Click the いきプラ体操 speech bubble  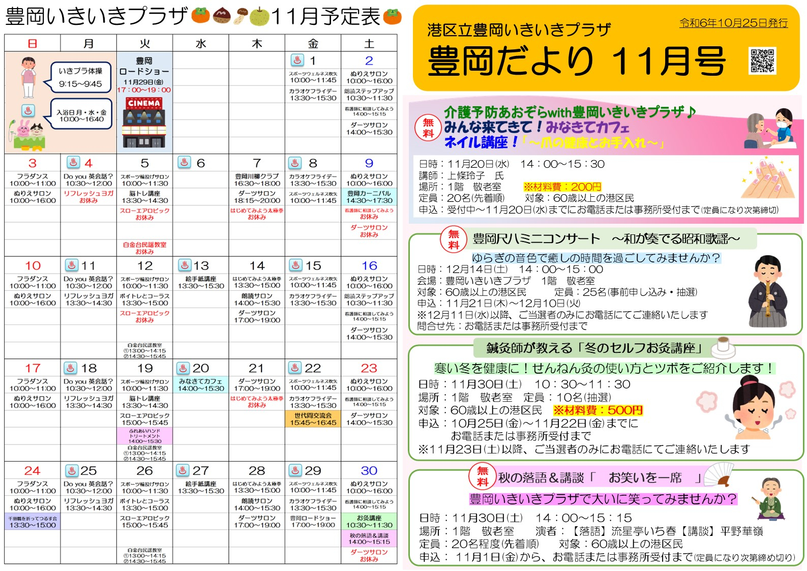[x=81, y=77]
